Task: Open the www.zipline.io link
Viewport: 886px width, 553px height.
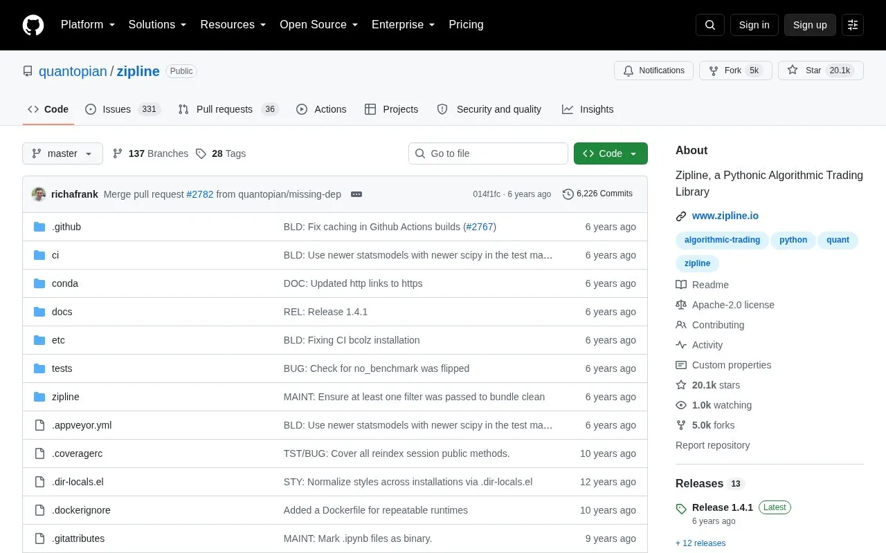Action: pyautogui.click(x=725, y=216)
